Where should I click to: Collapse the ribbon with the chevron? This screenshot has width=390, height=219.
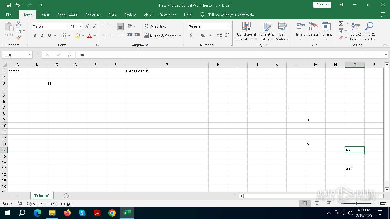pos(385,45)
